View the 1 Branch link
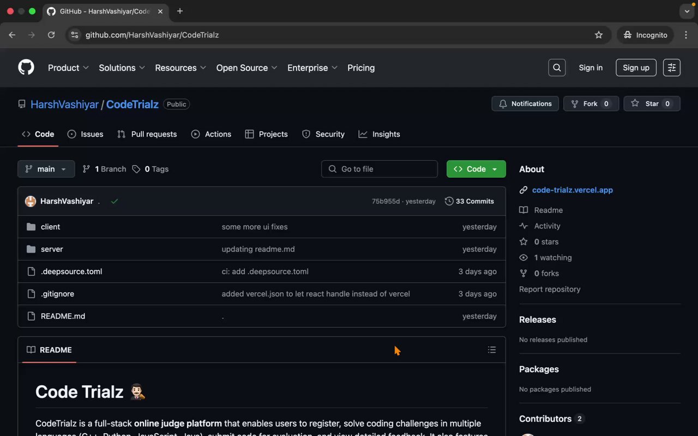This screenshot has height=436, width=698. click(104, 169)
